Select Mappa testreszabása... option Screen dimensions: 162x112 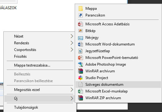40,65
